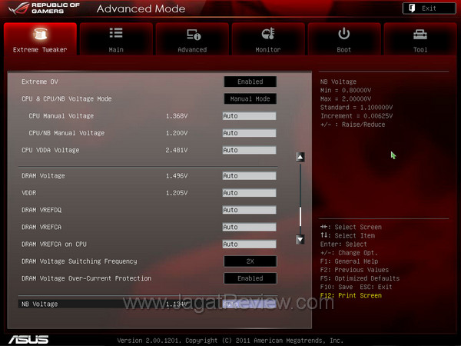
Task: Click the F1: General Help hint
Action: (350, 261)
